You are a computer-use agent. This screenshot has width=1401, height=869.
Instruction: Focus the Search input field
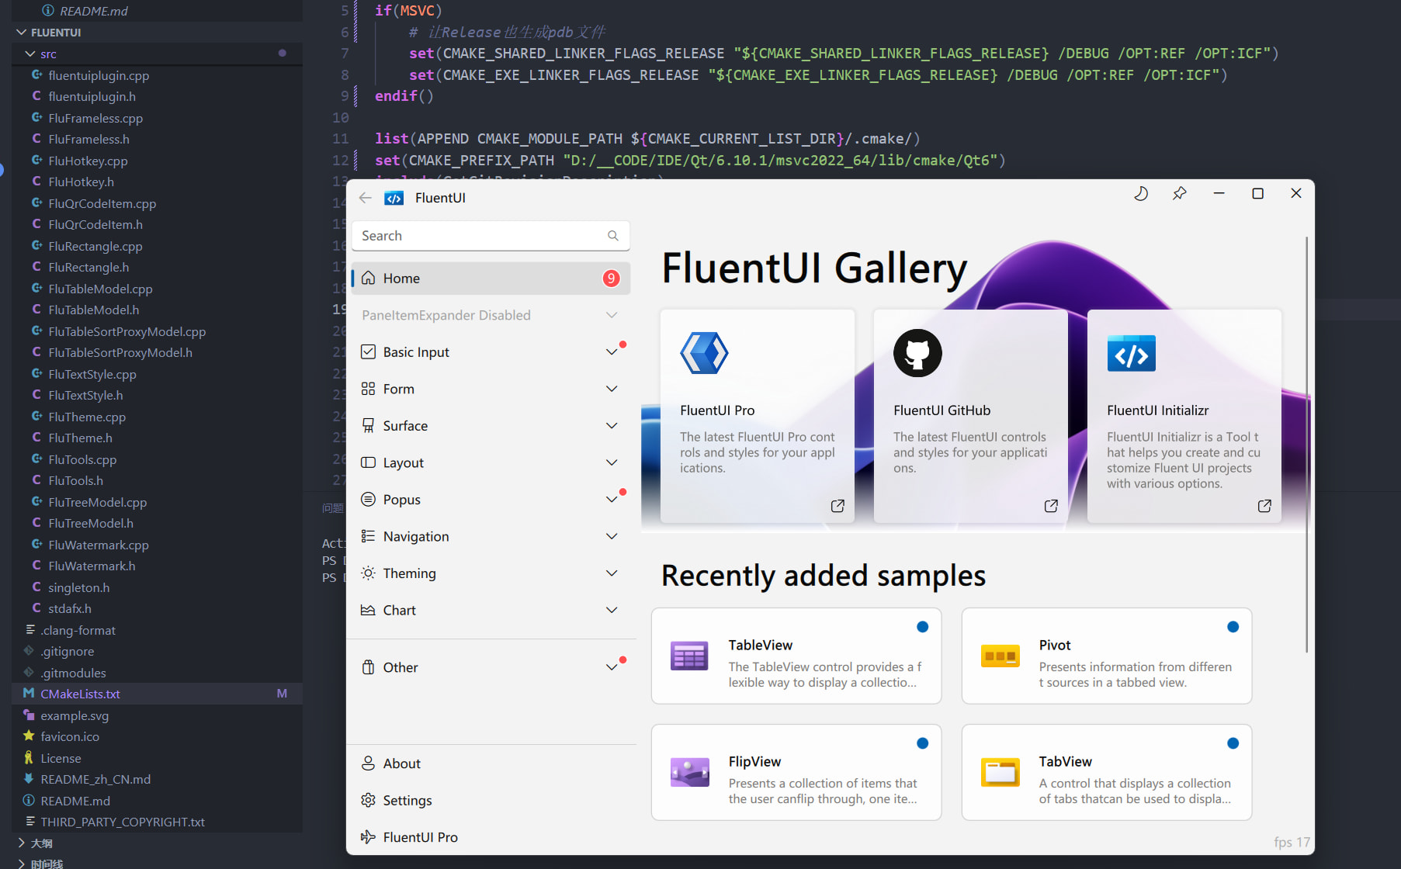pyautogui.click(x=491, y=236)
